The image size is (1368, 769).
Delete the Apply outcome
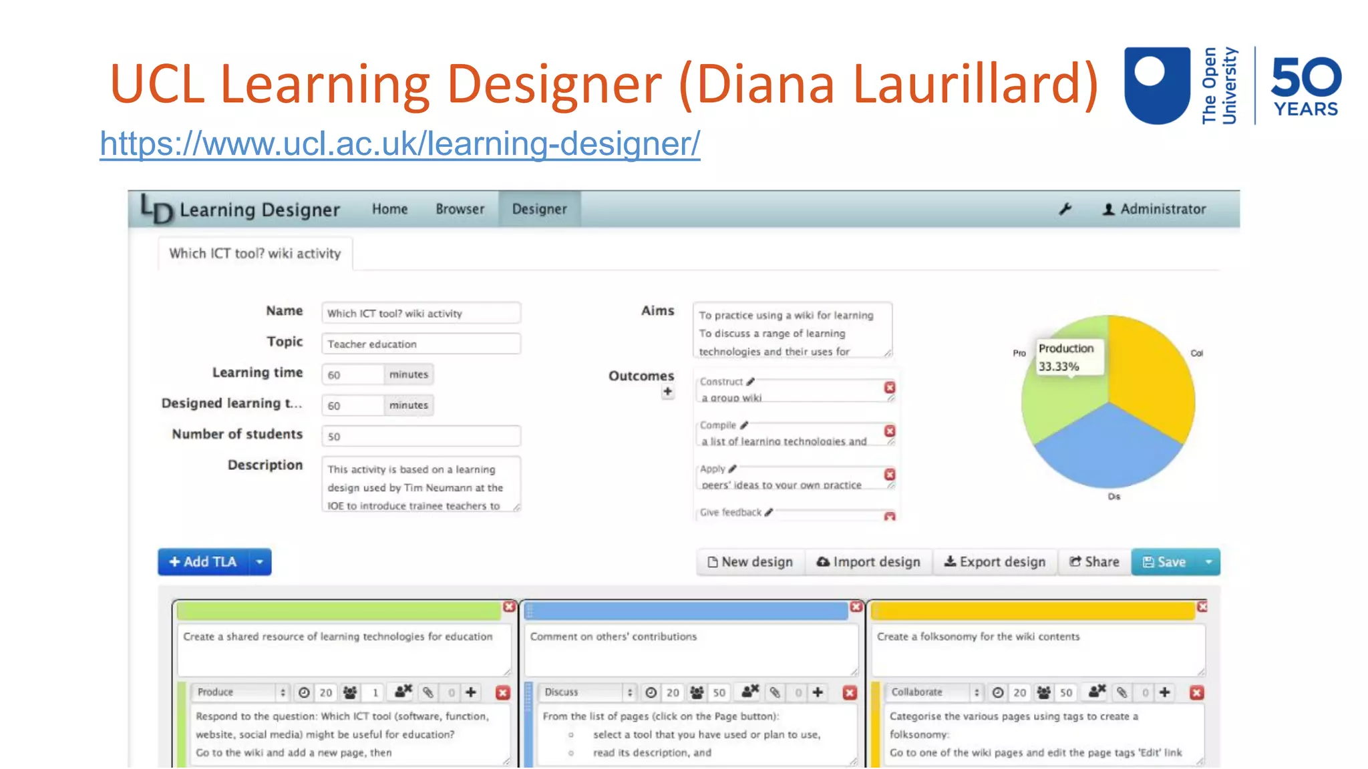pos(890,475)
